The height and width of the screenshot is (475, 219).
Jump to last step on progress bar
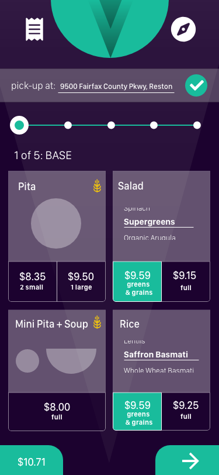pos(197,125)
